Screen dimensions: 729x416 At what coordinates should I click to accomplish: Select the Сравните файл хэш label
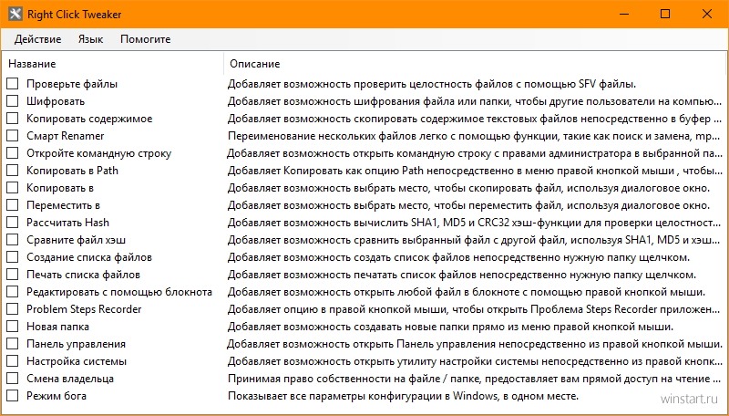tap(76, 240)
